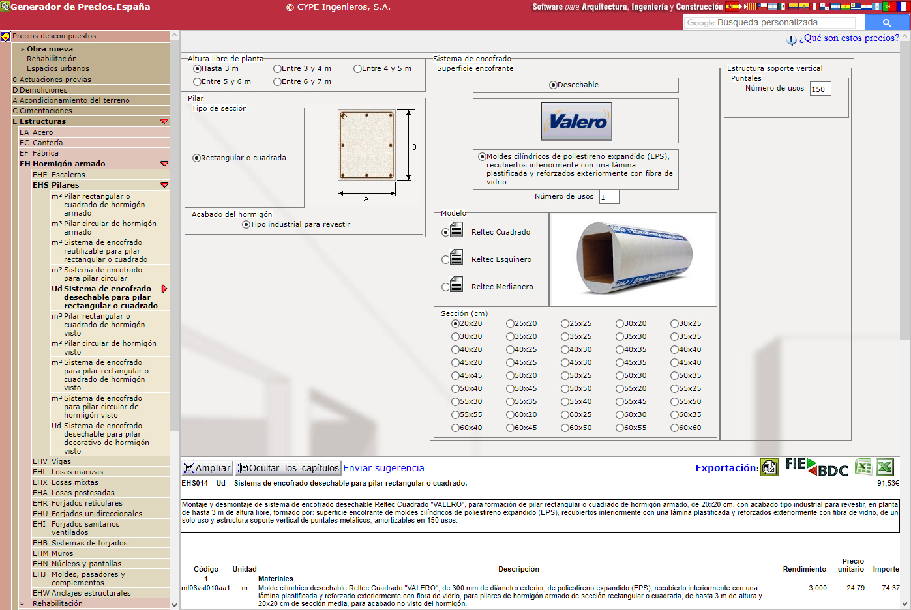Collapse the EHS Pilares arrow
The image size is (911, 610).
coord(164,185)
